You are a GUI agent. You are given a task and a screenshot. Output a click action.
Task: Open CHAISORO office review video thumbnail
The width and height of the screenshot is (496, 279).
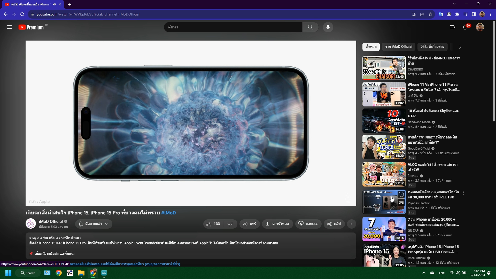(x=384, y=68)
